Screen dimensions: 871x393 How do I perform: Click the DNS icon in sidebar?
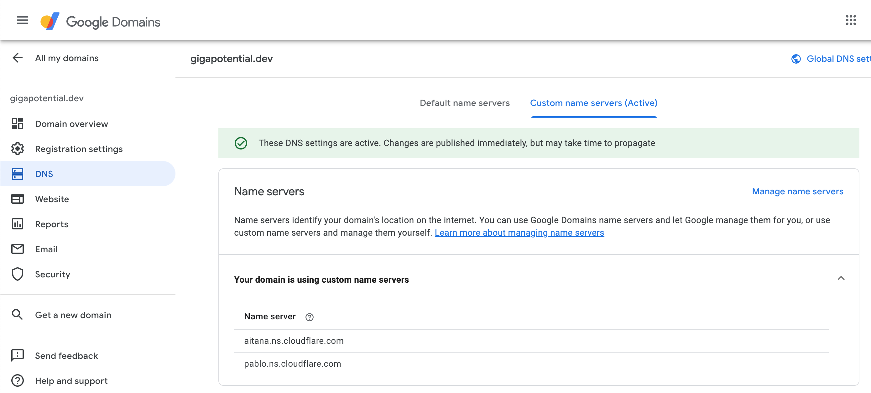[18, 174]
